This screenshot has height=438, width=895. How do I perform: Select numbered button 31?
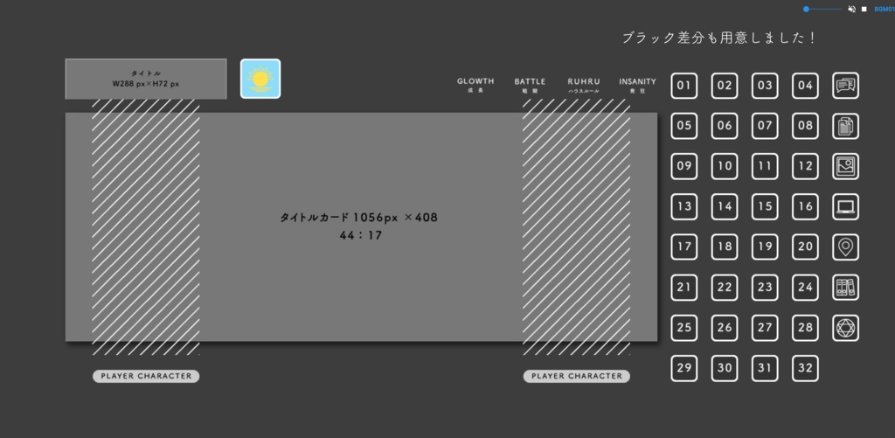[765, 368]
